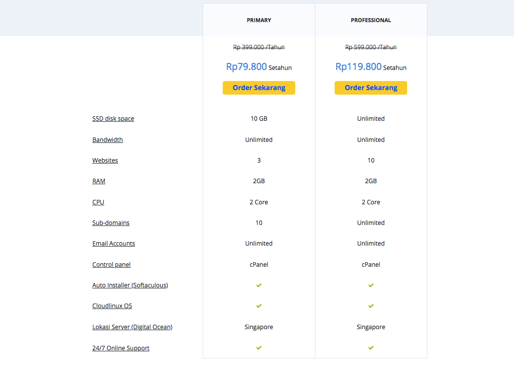Click the RAM feature label
Screen dimensions: 514x378
coord(99,181)
